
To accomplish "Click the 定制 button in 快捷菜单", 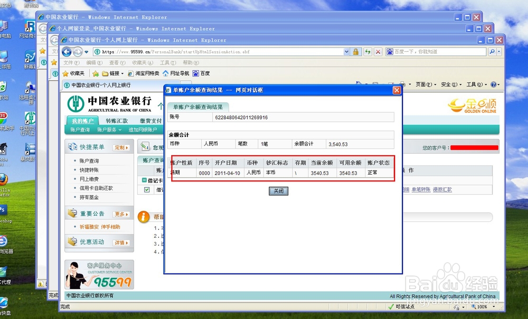I will click(121, 148).
